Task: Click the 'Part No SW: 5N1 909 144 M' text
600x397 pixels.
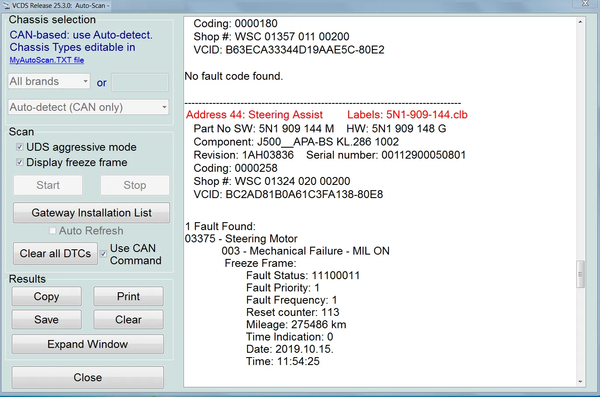Action: (264, 129)
